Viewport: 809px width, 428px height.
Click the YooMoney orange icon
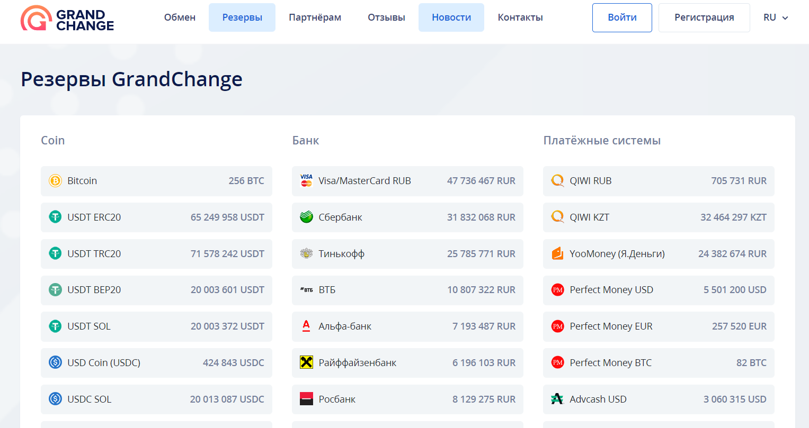pyautogui.click(x=557, y=253)
